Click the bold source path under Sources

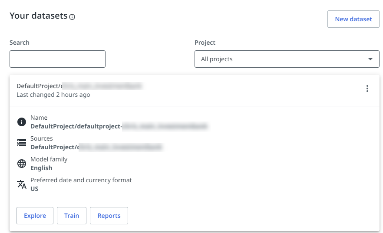click(x=96, y=147)
